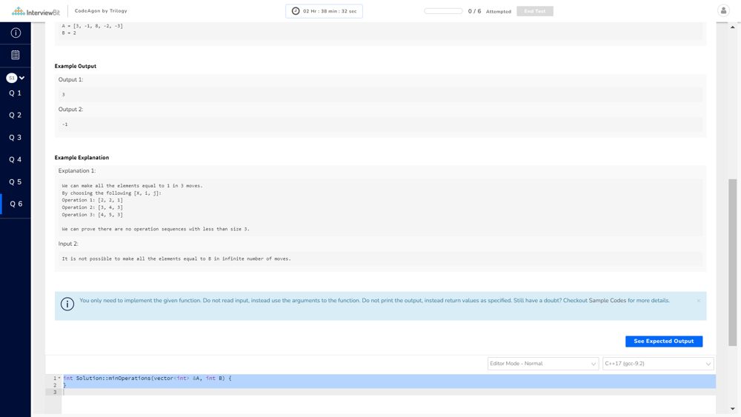Click the info circle icon in banner

(x=67, y=304)
